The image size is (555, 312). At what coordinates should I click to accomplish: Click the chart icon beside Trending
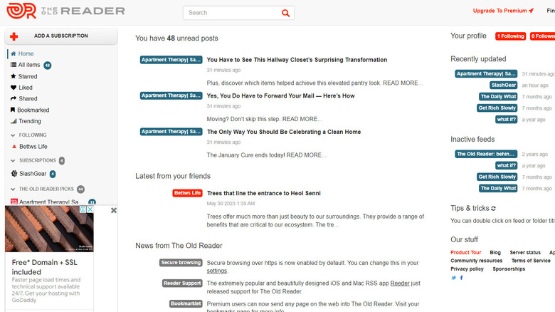[x=14, y=121]
